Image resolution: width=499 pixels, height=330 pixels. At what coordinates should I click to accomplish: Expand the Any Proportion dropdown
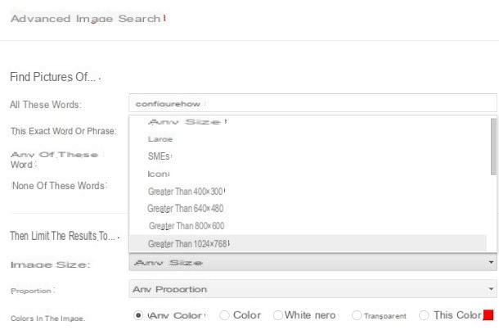[312, 289]
